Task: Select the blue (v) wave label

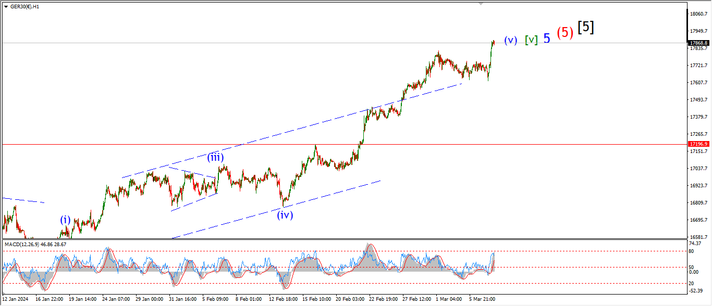Action: point(510,40)
